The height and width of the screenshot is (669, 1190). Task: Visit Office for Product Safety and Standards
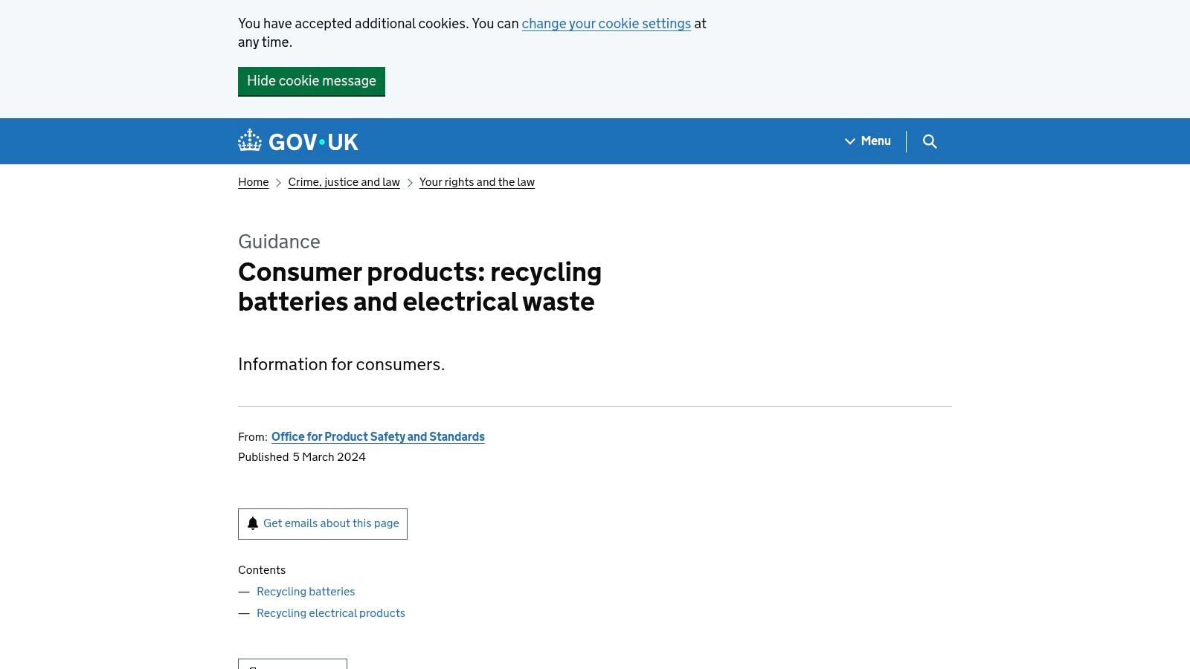point(378,437)
